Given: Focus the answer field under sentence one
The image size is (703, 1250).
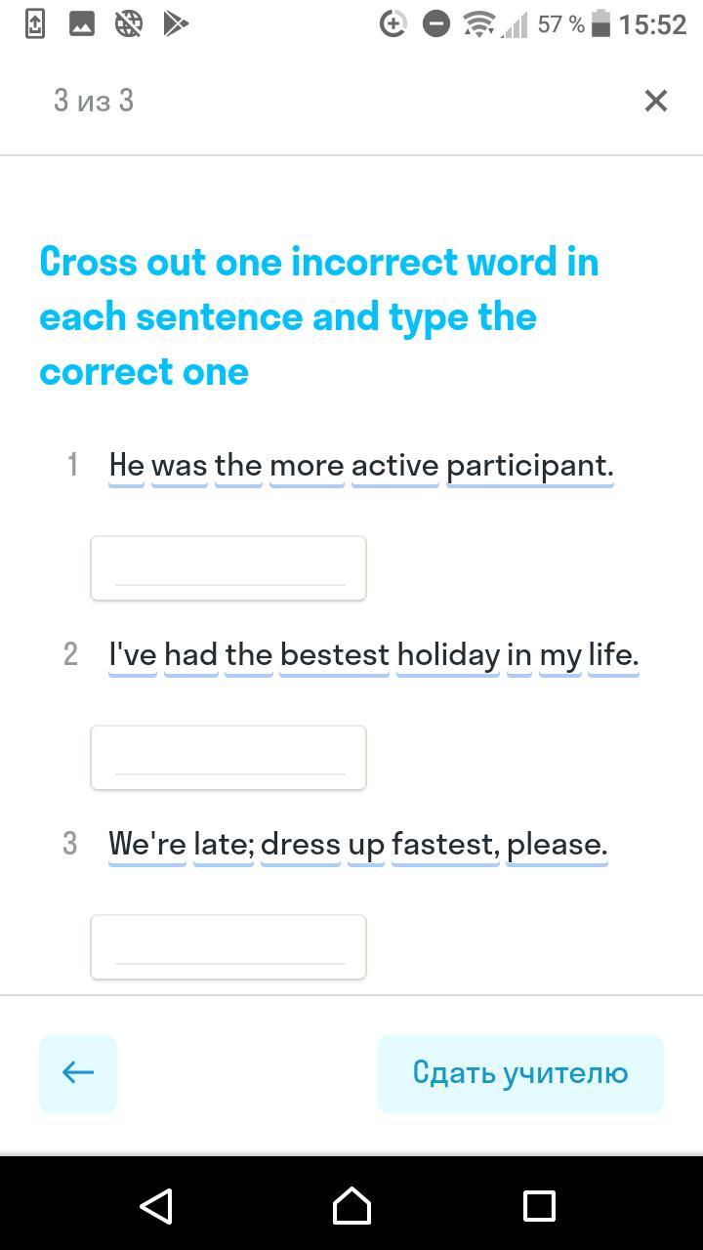Looking at the screenshot, I should 228,568.
